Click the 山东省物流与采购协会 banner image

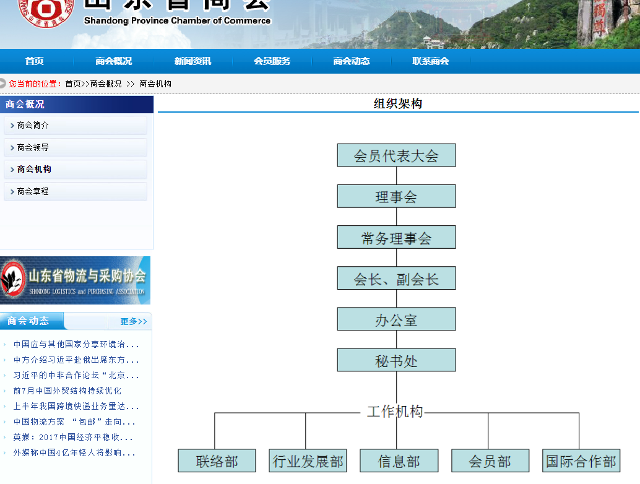[x=75, y=280]
